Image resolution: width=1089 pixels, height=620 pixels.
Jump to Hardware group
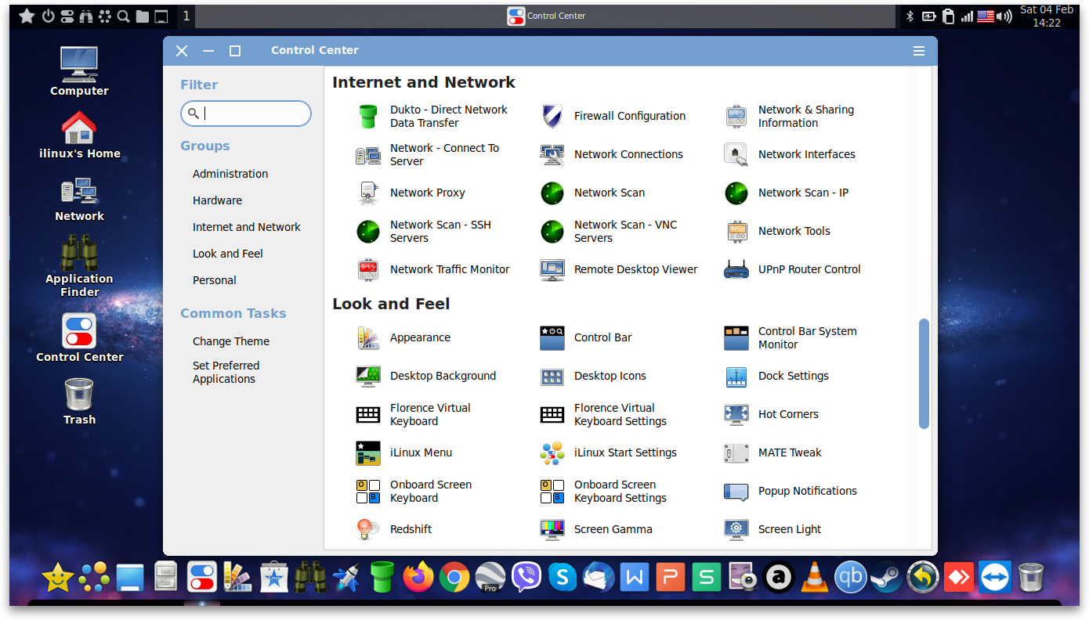(x=217, y=200)
